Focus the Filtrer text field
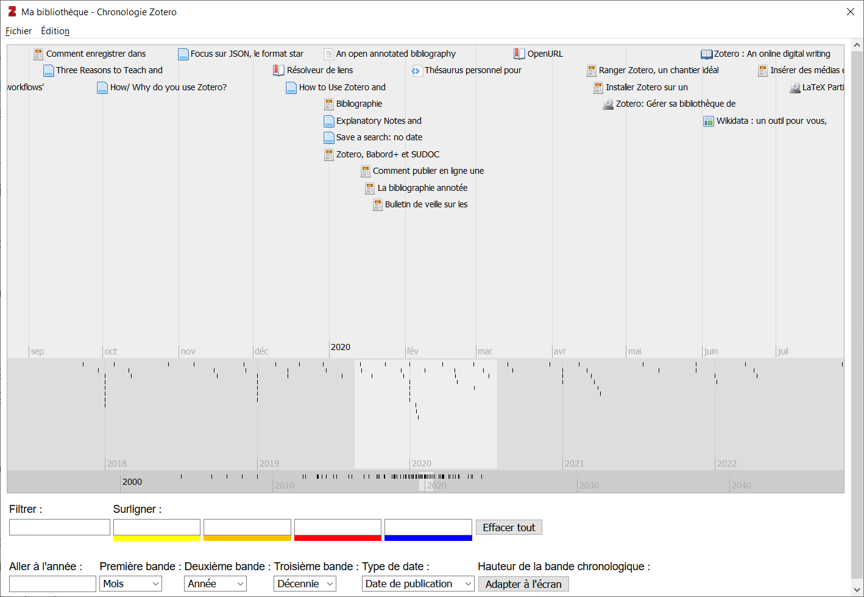This screenshot has height=597, width=864. (60, 527)
